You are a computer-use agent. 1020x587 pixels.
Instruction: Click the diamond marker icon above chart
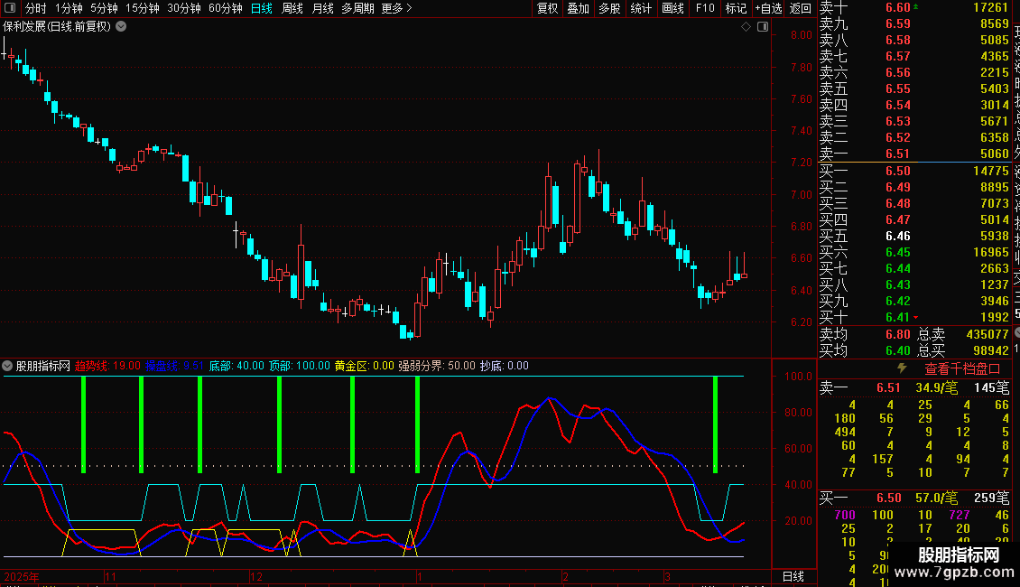click(746, 27)
